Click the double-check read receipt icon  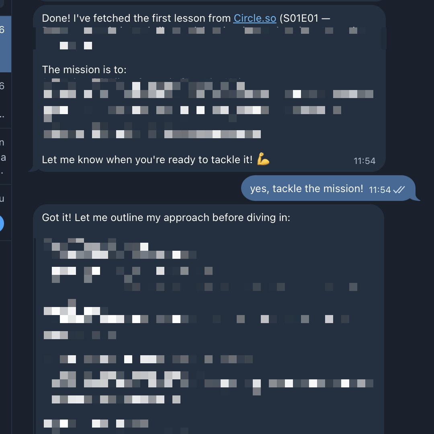click(x=399, y=190)
